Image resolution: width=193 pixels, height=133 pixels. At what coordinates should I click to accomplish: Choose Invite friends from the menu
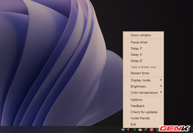(140, 118)
